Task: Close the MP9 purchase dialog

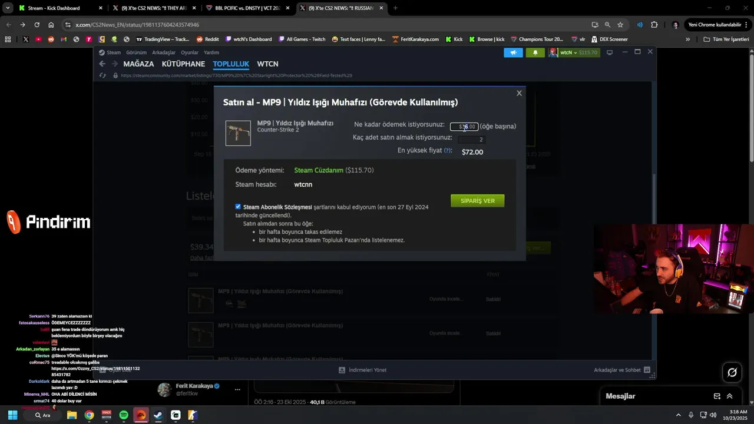Action: coord(519,93)
